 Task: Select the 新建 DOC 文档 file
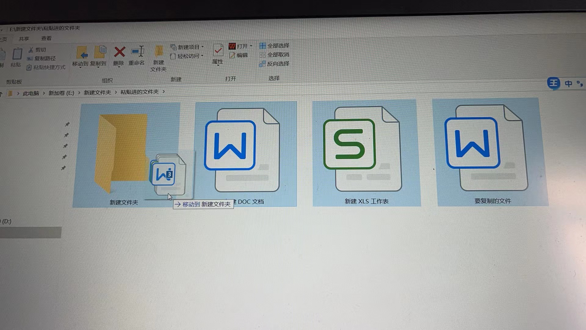246,154
